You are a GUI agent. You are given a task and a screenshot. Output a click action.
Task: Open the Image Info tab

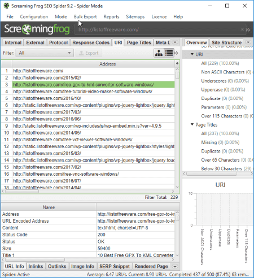pos(82,266)
